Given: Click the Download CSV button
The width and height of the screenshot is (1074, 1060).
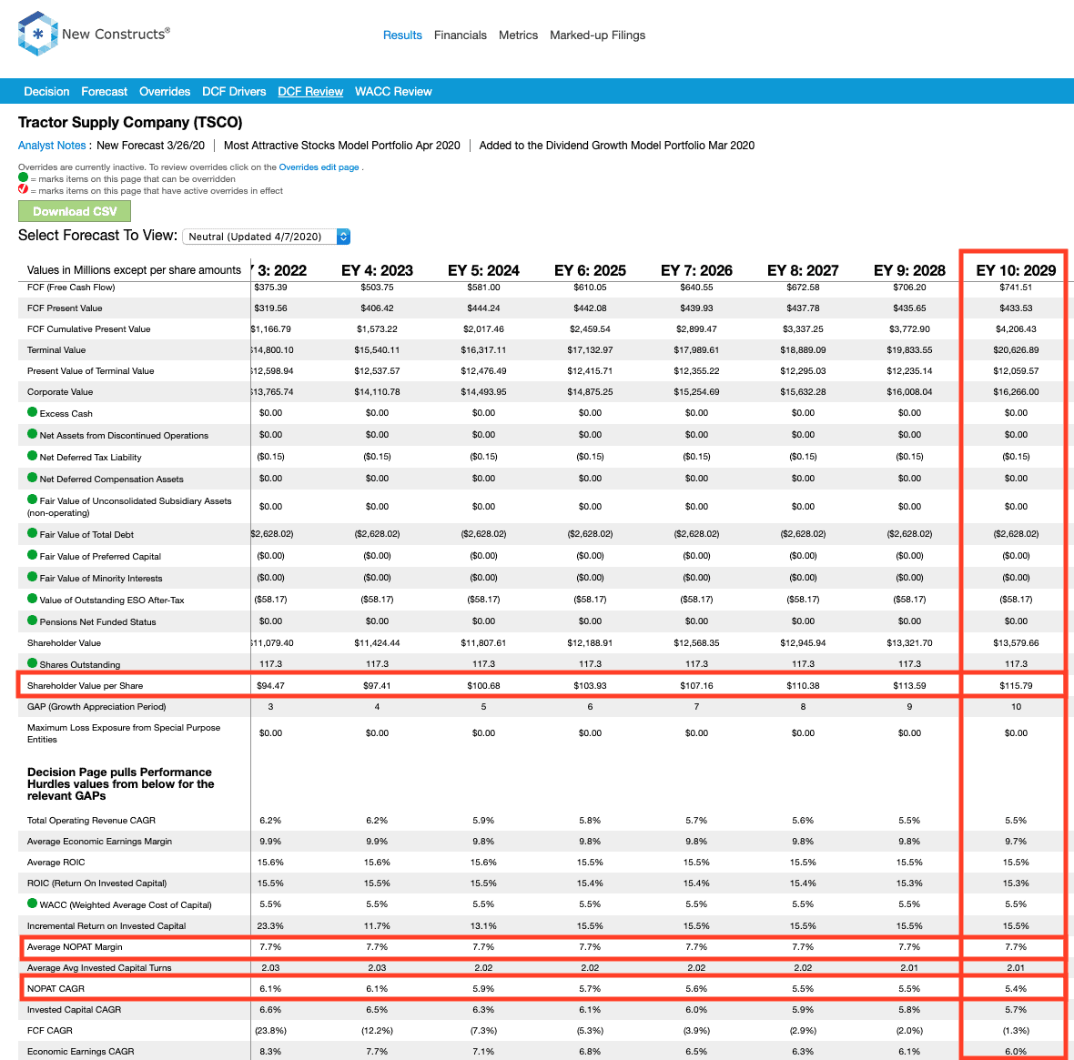Looking at the screenshot, I should 75,211.
